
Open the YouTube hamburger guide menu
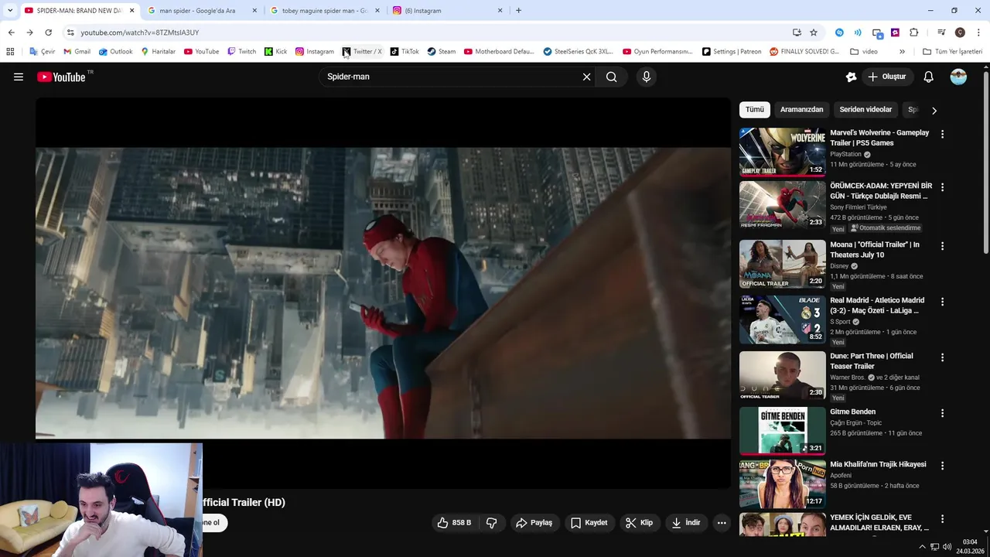[x=19, y=77]
